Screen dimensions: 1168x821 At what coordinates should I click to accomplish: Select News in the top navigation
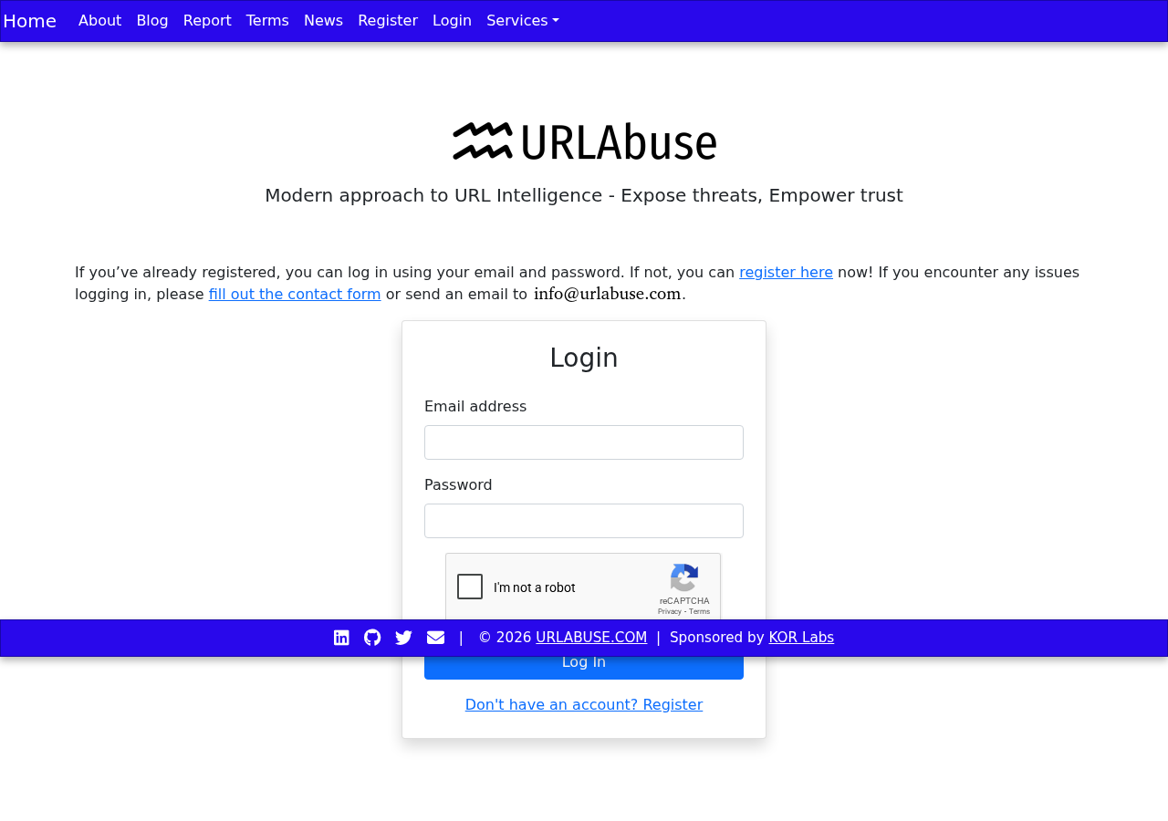point(323,21)
